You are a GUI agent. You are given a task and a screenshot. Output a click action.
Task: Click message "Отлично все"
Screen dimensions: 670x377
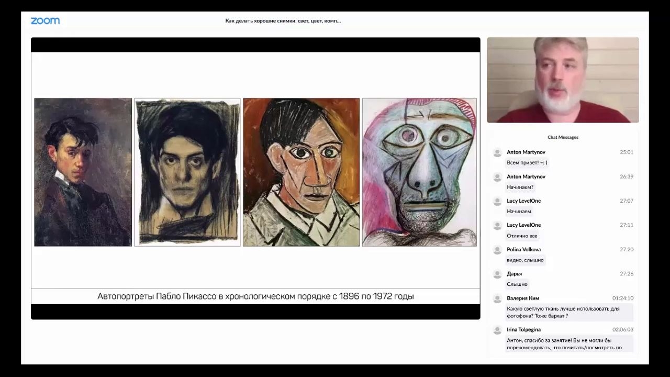522,236
